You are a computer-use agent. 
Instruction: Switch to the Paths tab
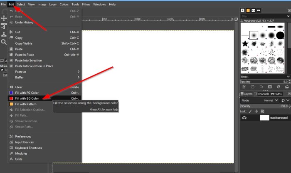click(276, 94)
